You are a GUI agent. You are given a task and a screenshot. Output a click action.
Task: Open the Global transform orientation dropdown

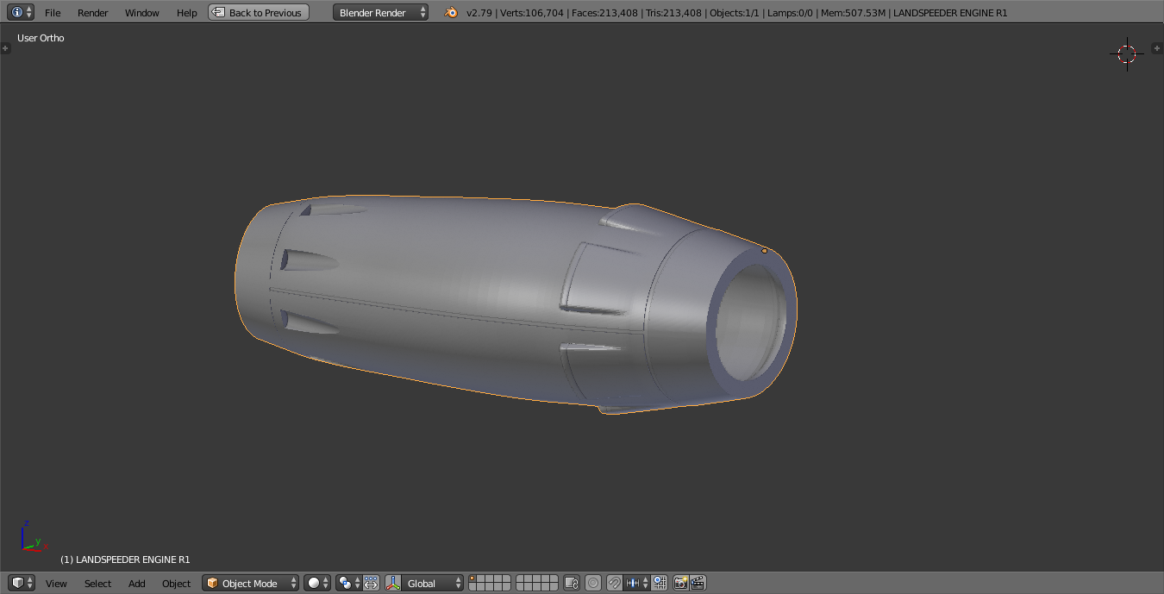pyautogui.click(x=433, y=584)
